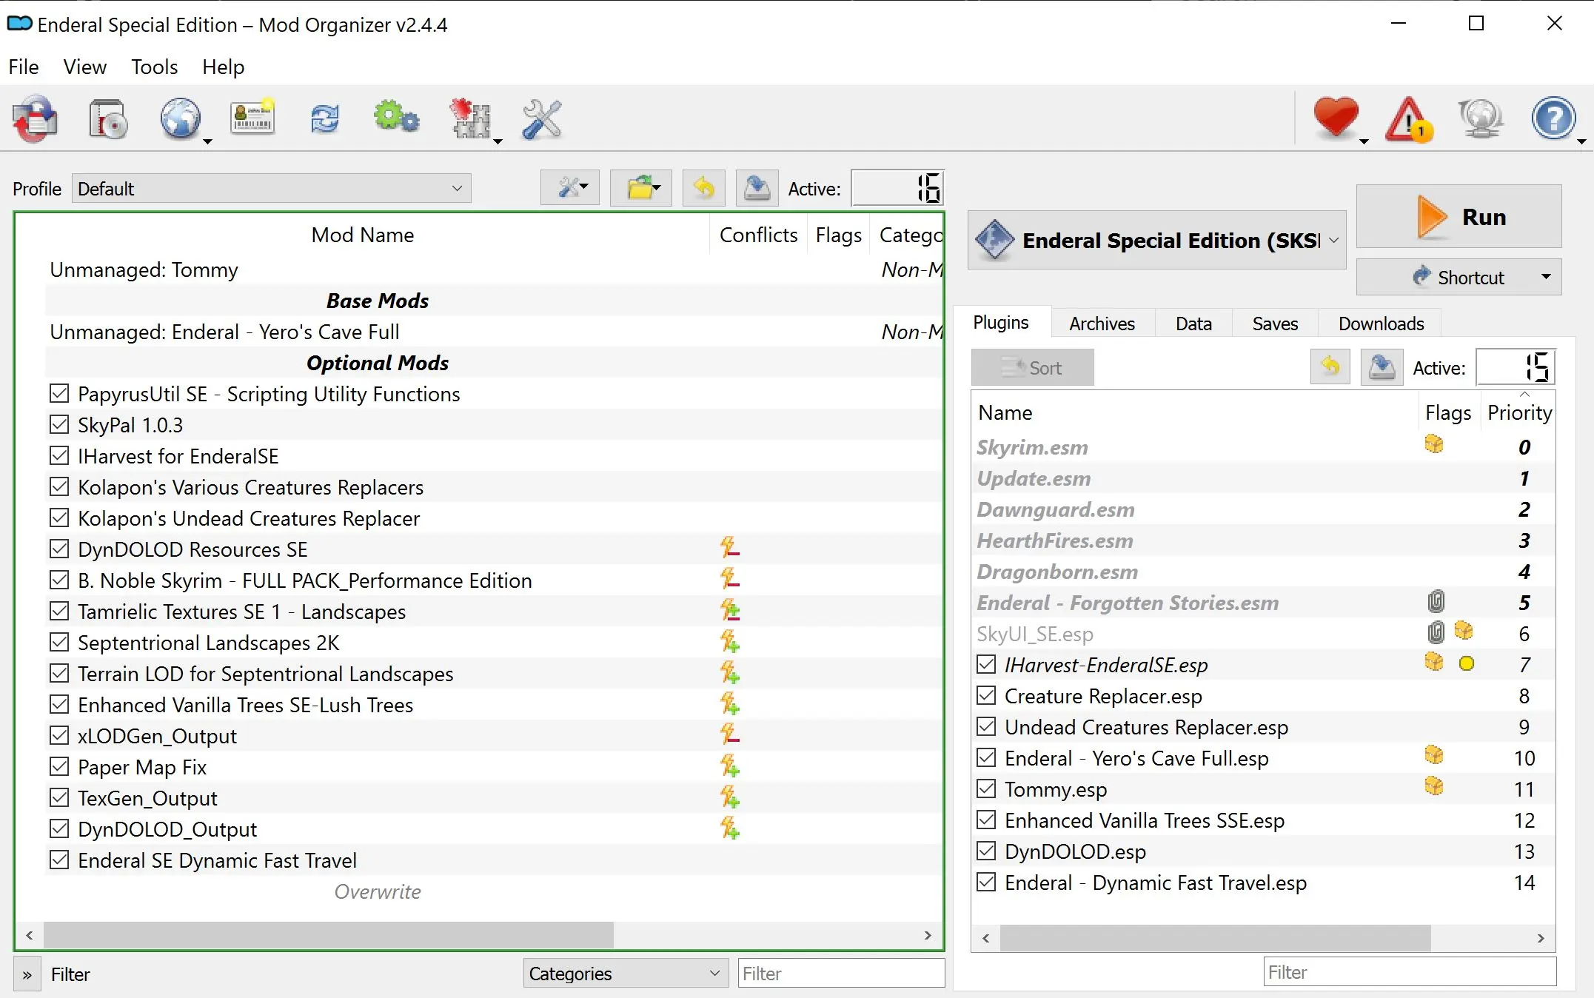Open the Nexus globe icon
Screen dimensions: 1594x998
point(180,118)
